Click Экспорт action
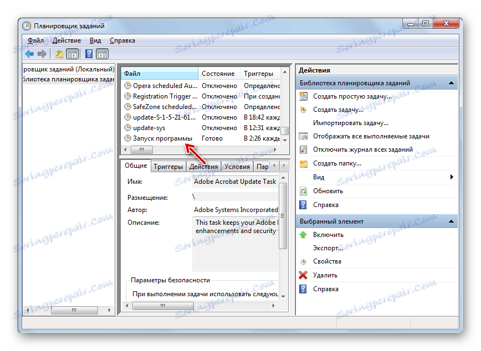The width and height of the screenshot is (481, 351). pos(328,248)
